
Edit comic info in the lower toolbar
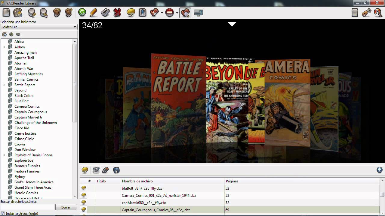tap(96, 170)
